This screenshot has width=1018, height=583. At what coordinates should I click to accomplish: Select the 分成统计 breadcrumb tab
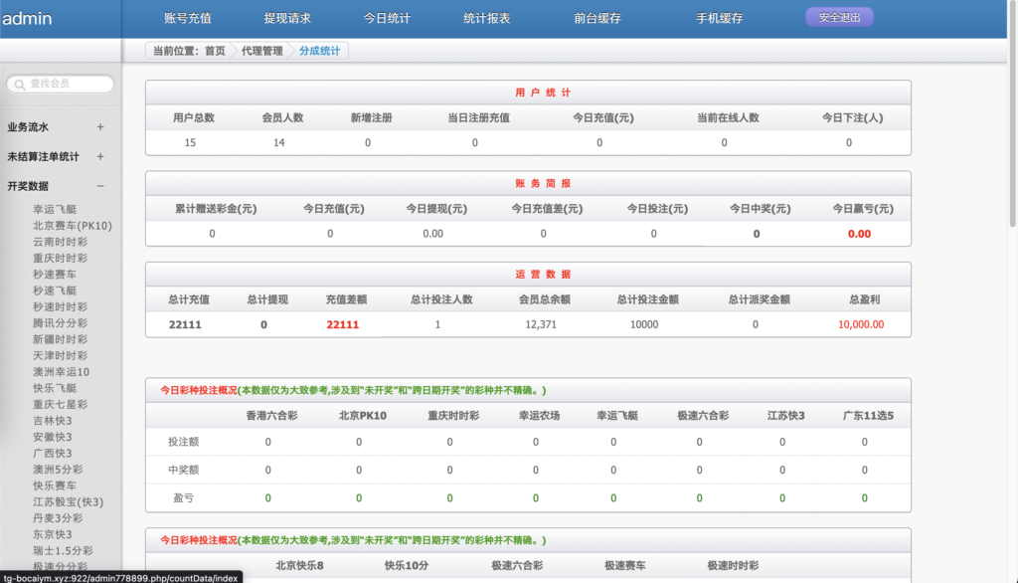point(319,51)
